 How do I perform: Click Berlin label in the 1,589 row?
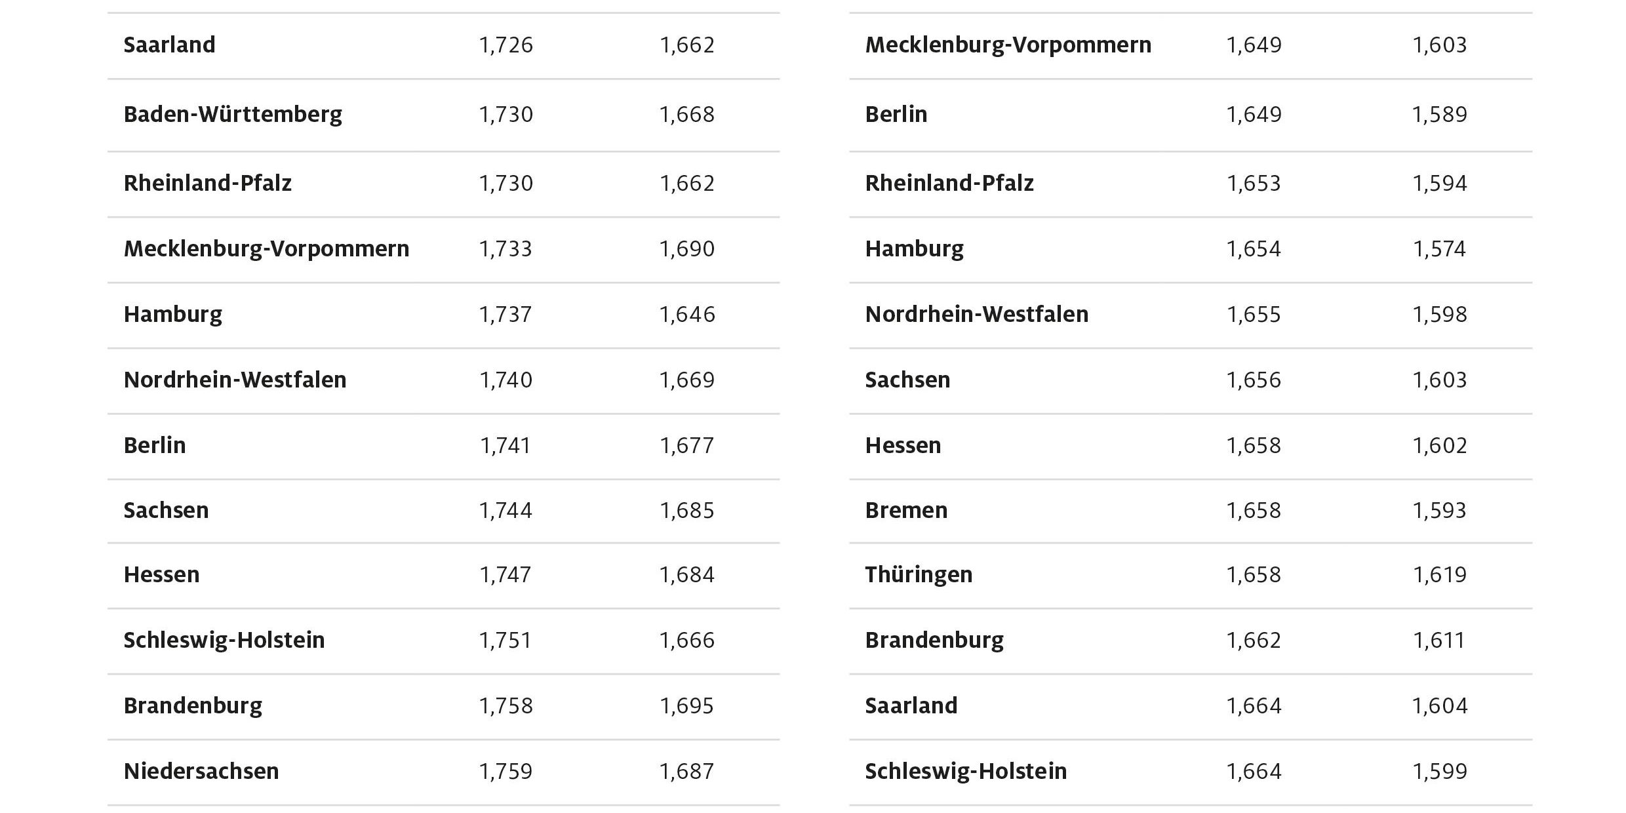tap(896, 115)
